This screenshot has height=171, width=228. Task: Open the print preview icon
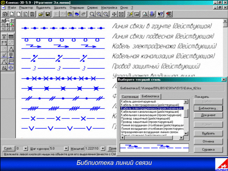(x=145, y=14)
